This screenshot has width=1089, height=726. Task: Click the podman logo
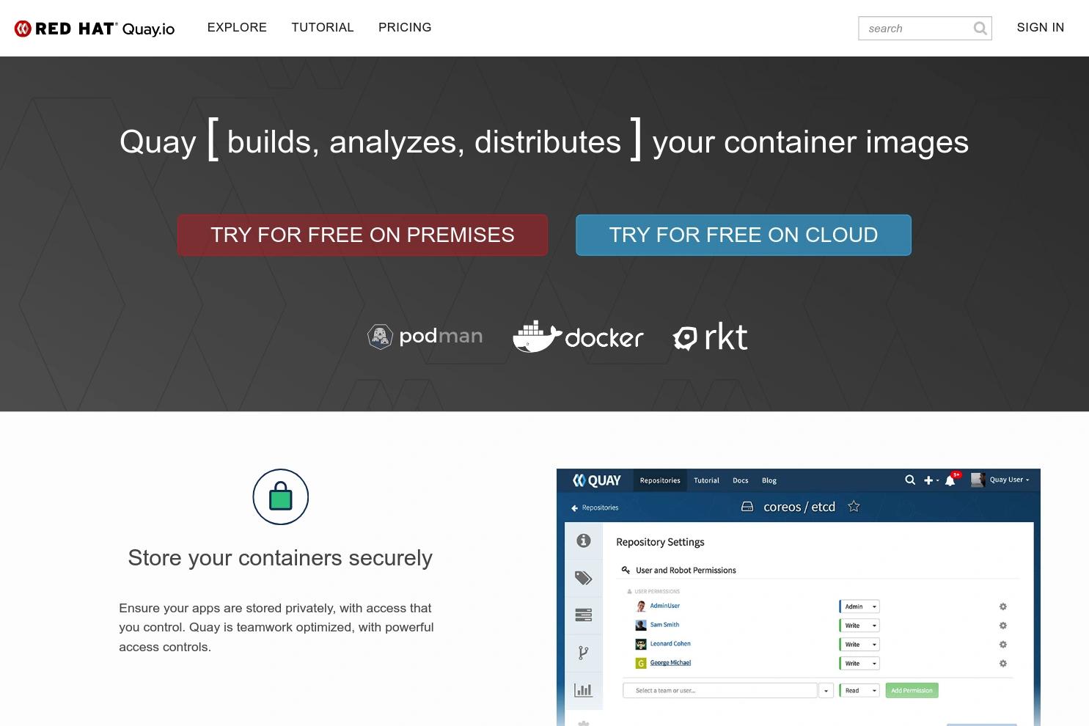(x=425, y=337)
